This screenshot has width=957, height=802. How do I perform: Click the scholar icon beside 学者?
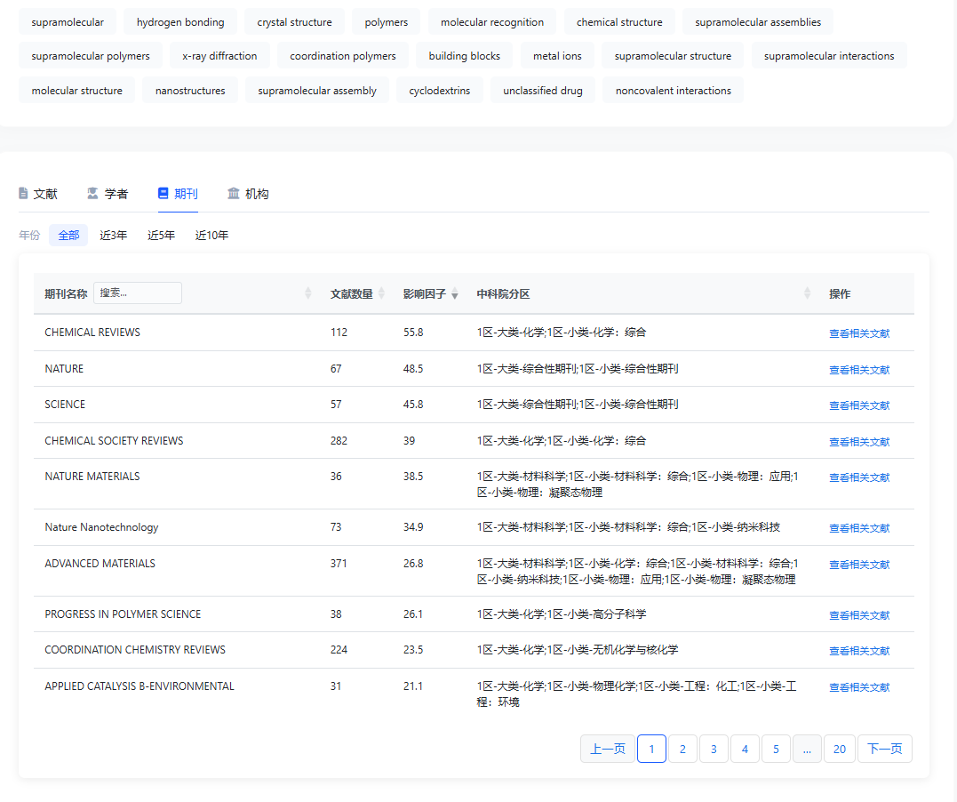[92, 194]
